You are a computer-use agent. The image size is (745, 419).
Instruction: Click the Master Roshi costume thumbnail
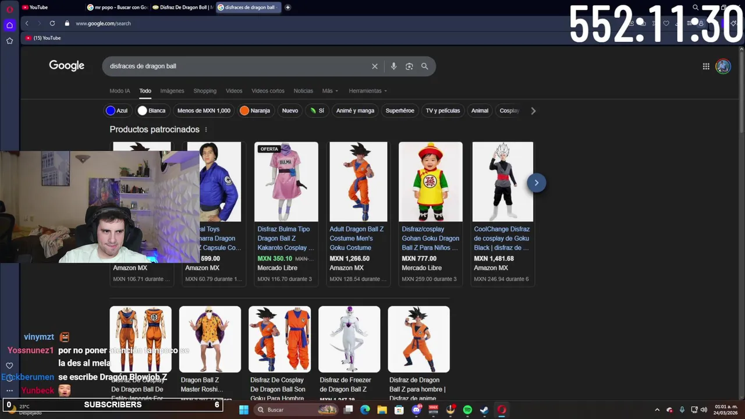(210, 339)
